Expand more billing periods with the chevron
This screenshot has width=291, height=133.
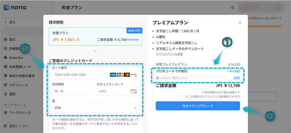pos(96,51)
